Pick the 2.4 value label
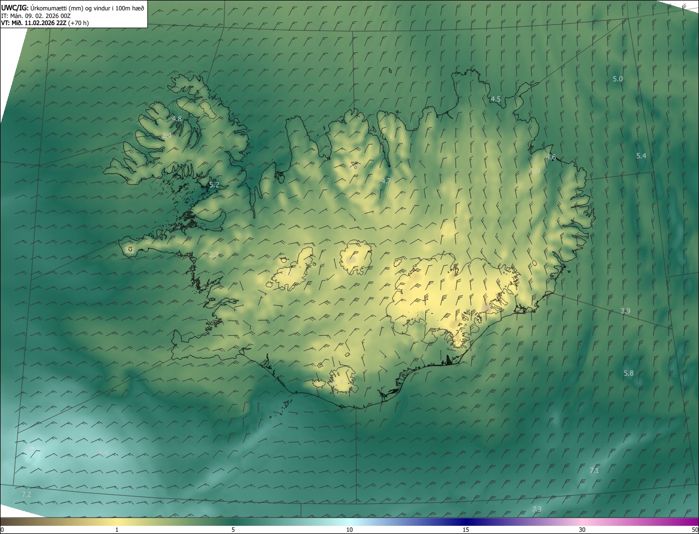This screenshot has height=534, width=699. pyautogui.click(x=167, y=135)
